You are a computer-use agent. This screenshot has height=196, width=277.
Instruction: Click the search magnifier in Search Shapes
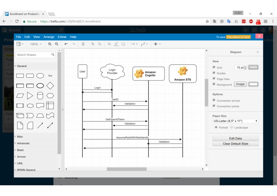pyautogui.click(x=53, y=55)
